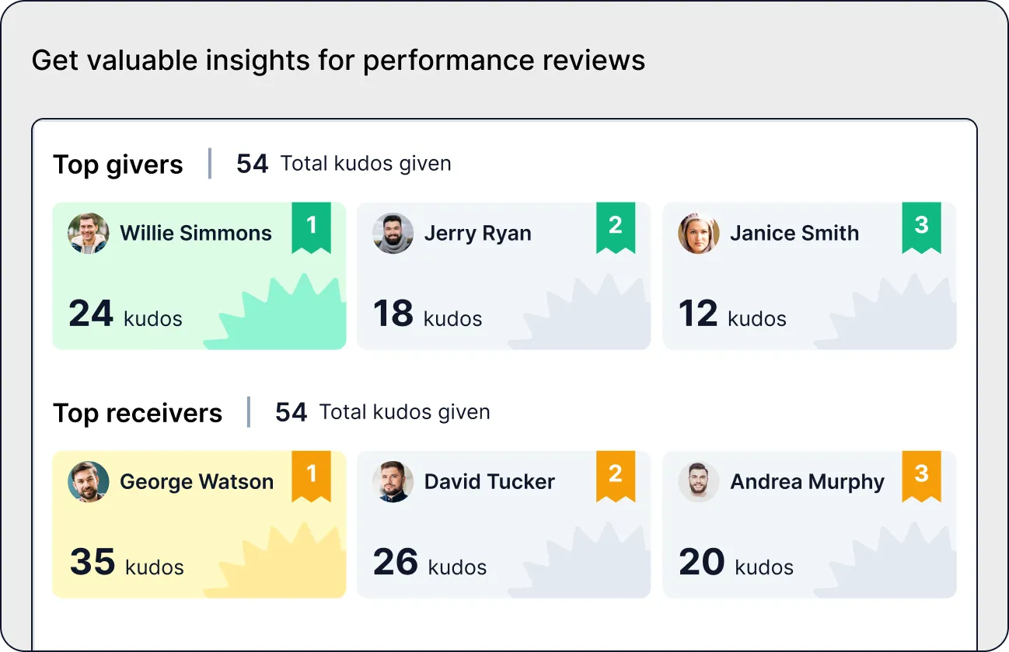Click David Tucker's avatar photo
This screenshot has height=652, width=1009.
tap(393, 482)
